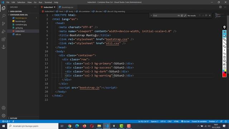229x129 pixels.
Task: Open the Run and Debug view
Action: point(4,31)
